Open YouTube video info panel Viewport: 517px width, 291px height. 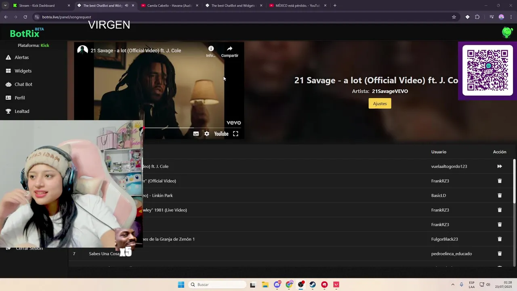point(211,51)
